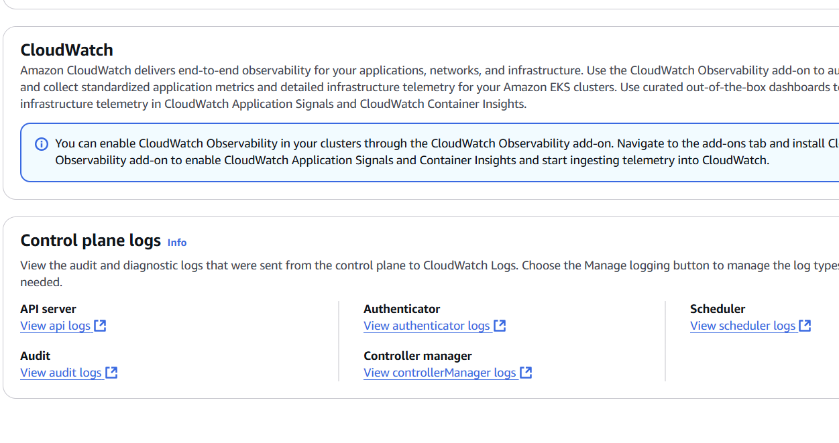839x443 pixels.
Task: Open the View controllerManager logs link
Action: (x=440, y=373)
